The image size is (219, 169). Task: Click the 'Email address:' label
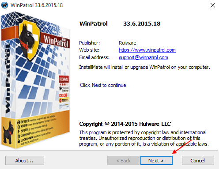[94, 57]
